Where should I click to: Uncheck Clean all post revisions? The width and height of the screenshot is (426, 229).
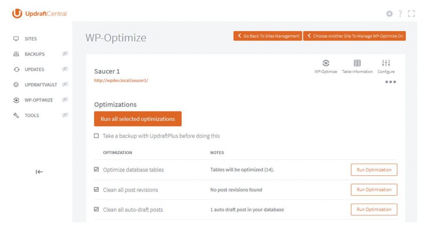[97, 189]
